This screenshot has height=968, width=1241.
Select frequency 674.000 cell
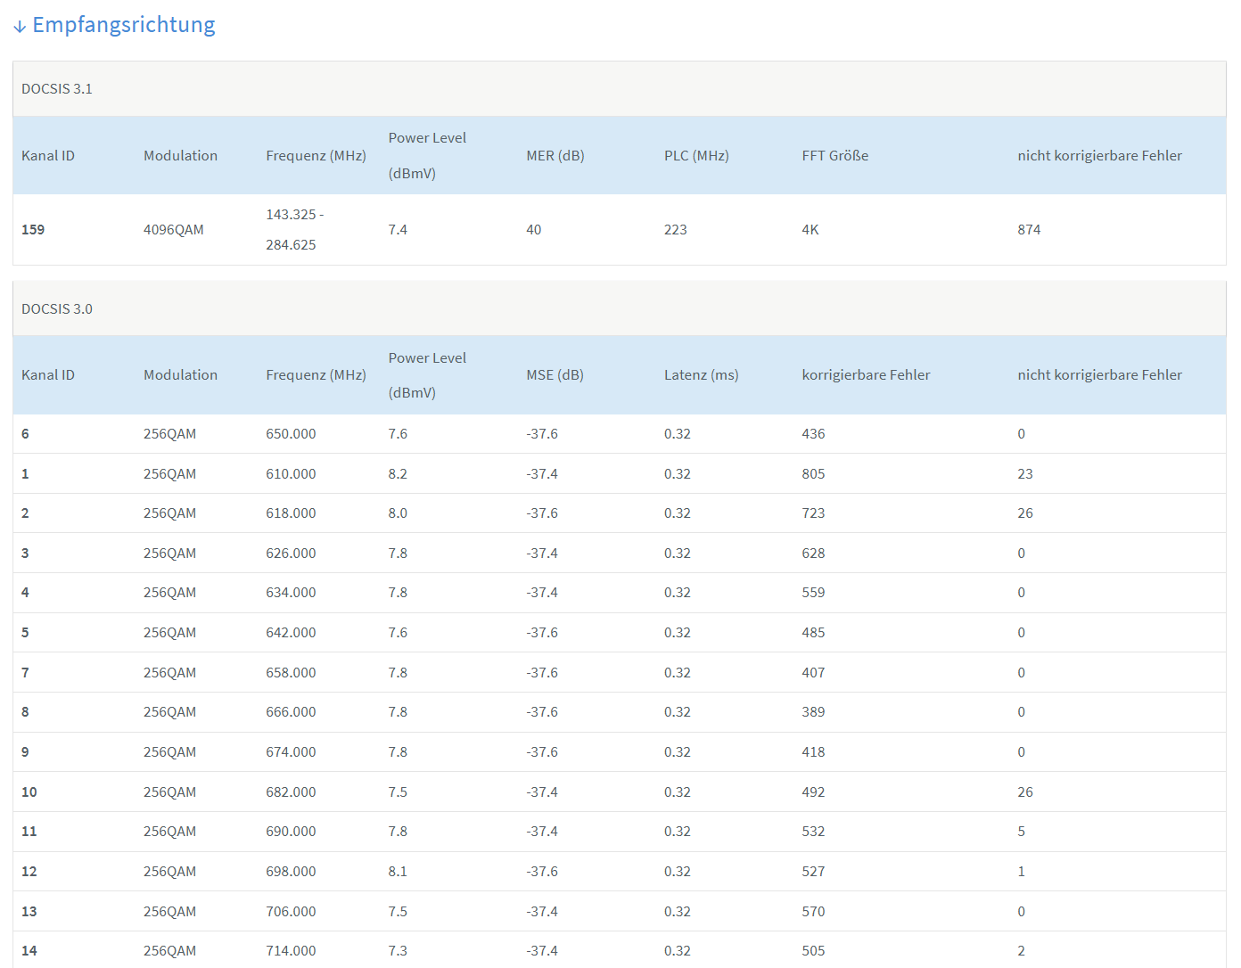(291, 752)
